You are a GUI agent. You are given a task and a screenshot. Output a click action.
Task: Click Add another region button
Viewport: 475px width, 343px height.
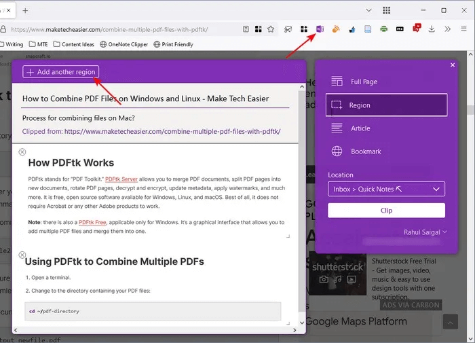pos(60,72)
